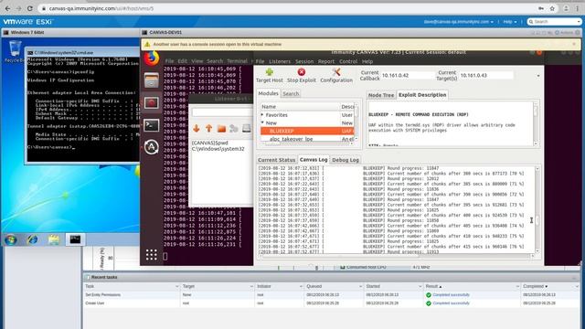585x329 pixels.
Task: Click the grey users icon in Listener window
Action: 234,129
